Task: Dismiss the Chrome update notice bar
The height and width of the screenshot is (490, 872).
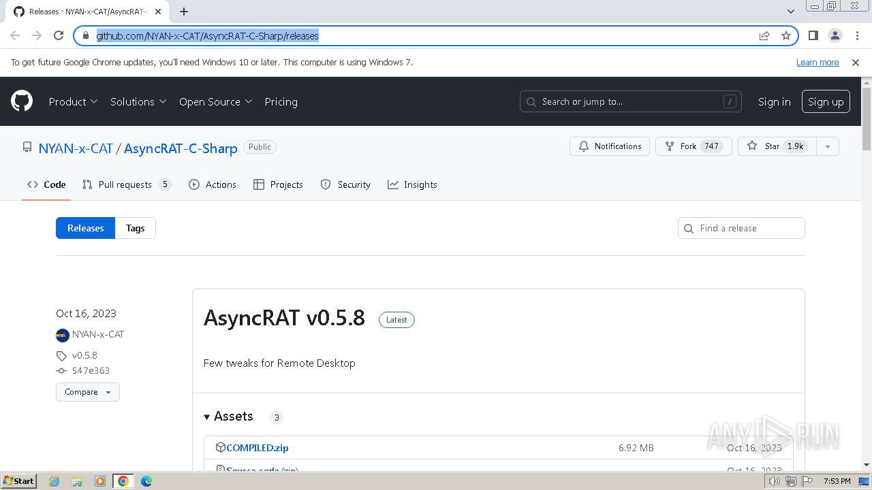Action: 856,62
